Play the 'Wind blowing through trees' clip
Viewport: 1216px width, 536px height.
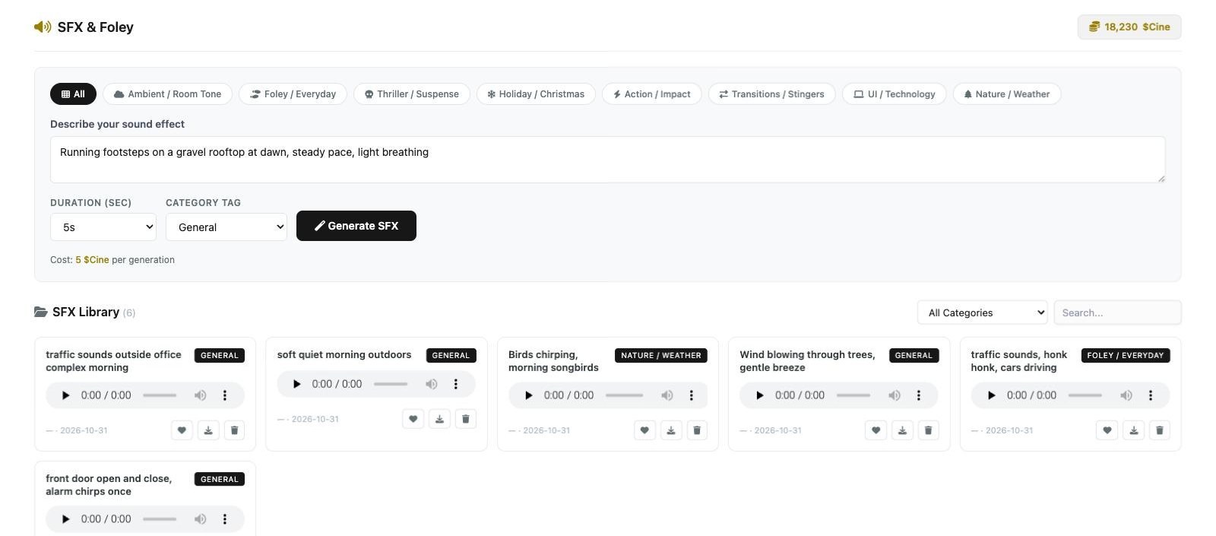[759, 395]
